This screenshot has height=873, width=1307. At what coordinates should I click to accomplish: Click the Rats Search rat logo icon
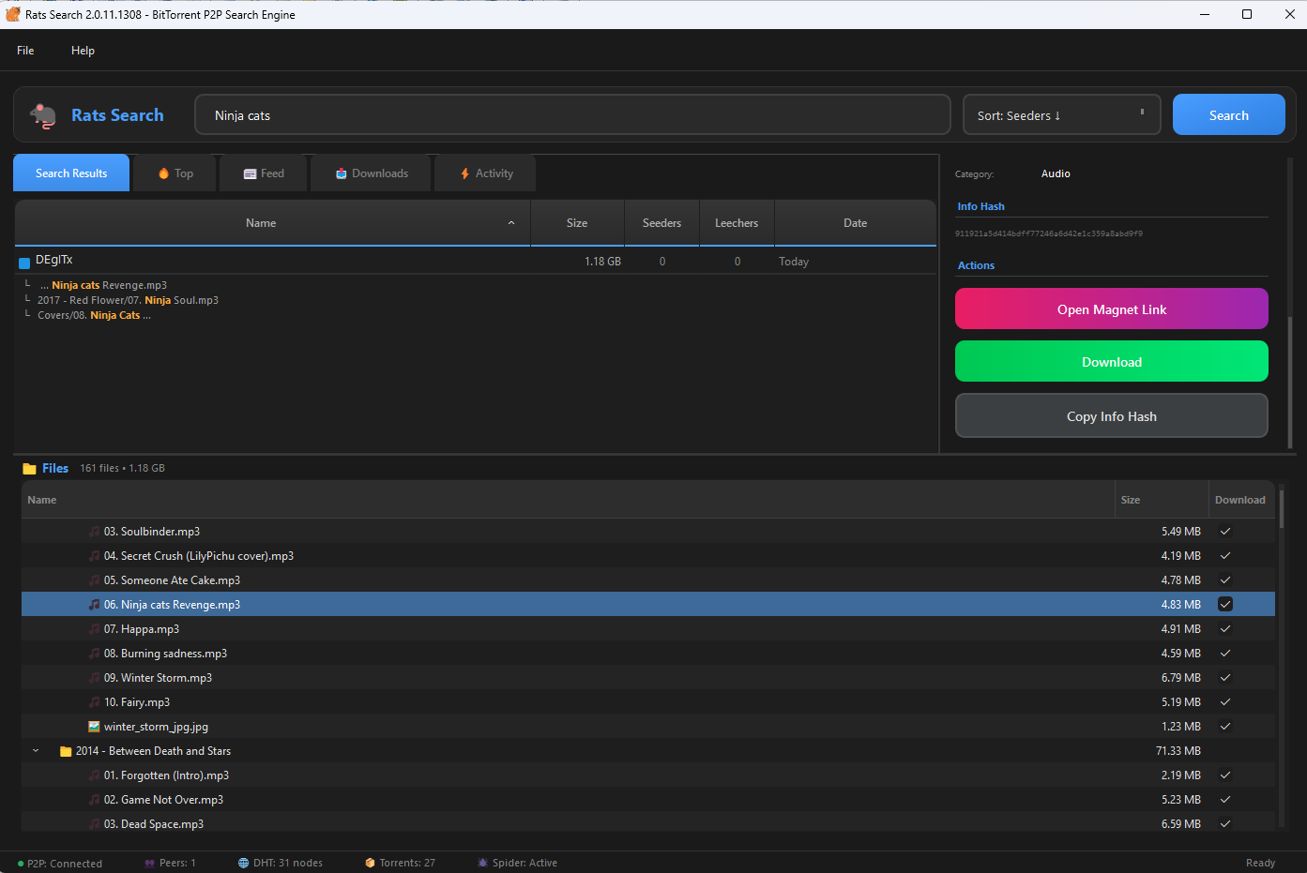tap(43, 115)
